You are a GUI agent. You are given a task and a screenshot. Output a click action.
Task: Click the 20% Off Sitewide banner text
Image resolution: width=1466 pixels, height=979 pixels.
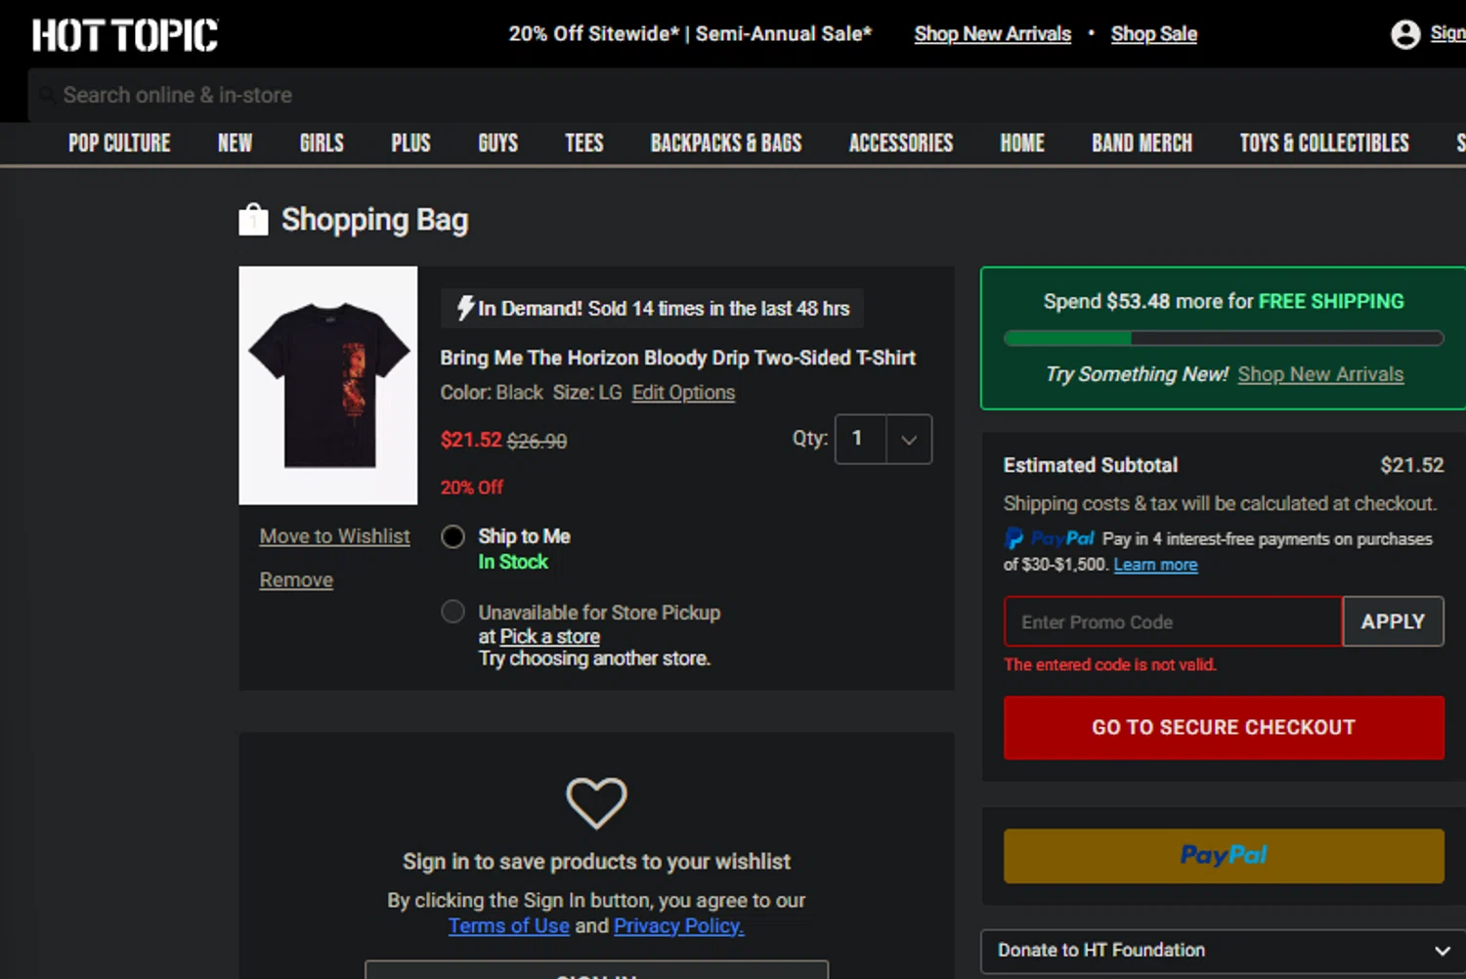point(690,34)
